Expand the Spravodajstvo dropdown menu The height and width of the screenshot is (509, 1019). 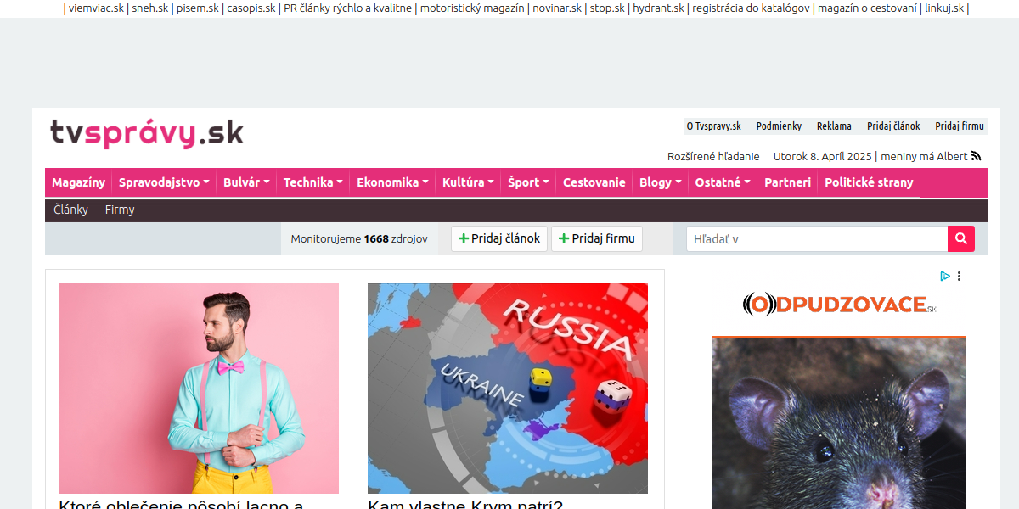164,182
